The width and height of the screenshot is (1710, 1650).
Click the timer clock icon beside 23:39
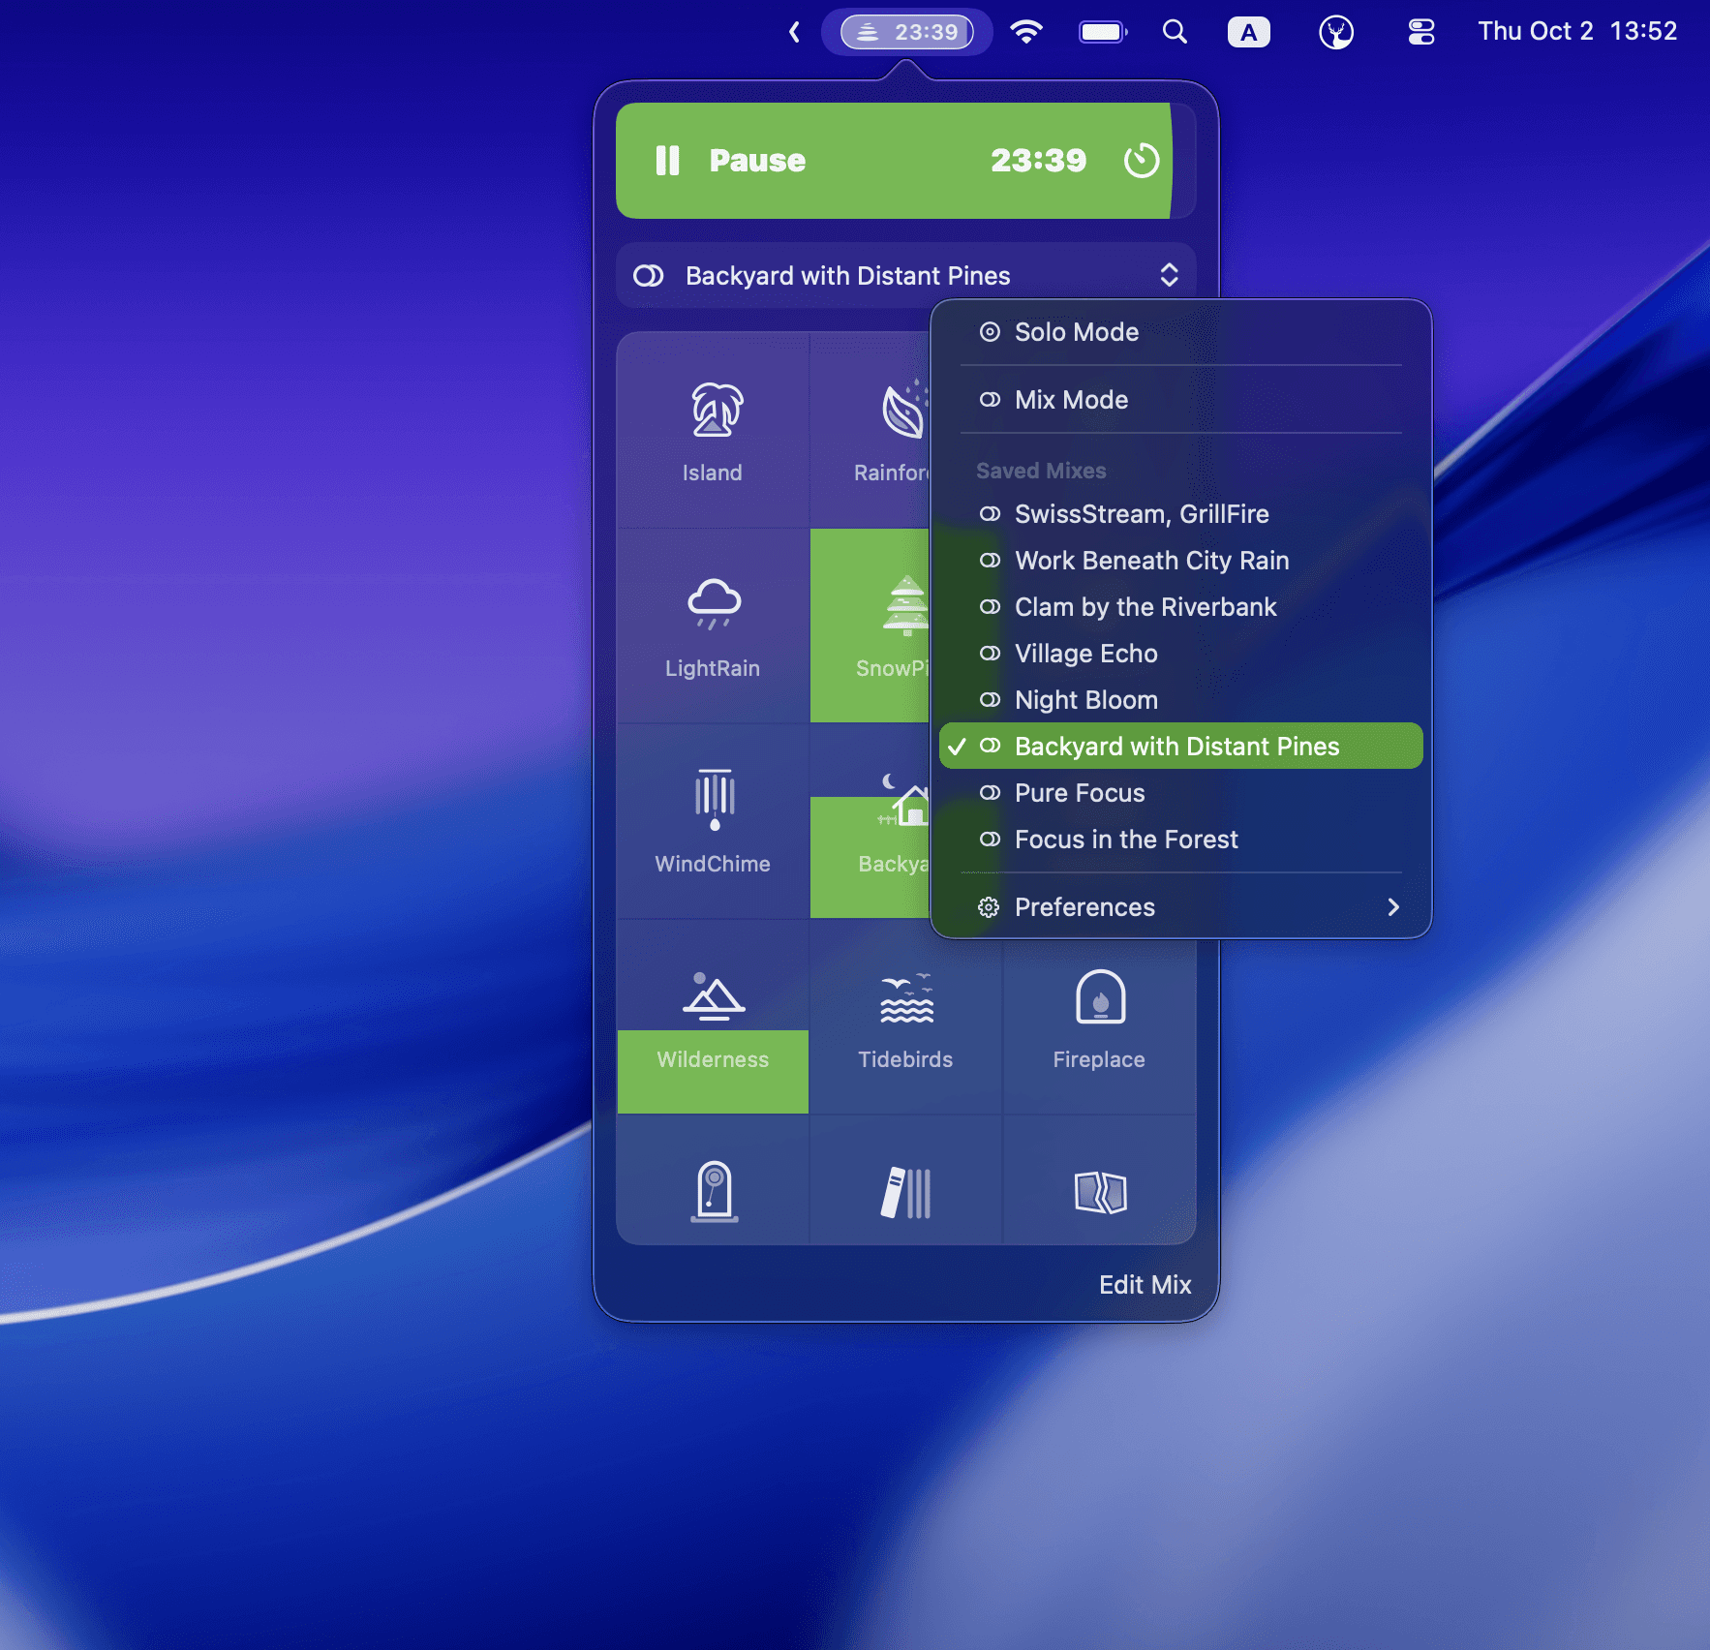click(x=1142, y=161)
